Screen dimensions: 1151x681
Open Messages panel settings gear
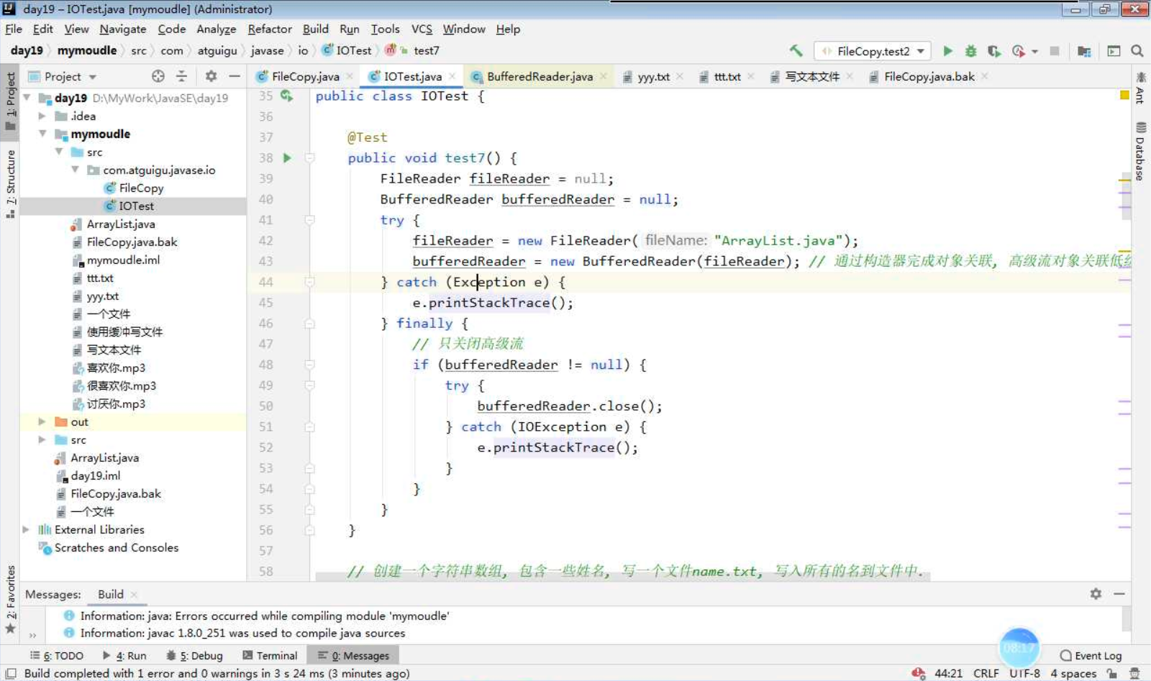pyautogui.click(x=1096, y=594)
